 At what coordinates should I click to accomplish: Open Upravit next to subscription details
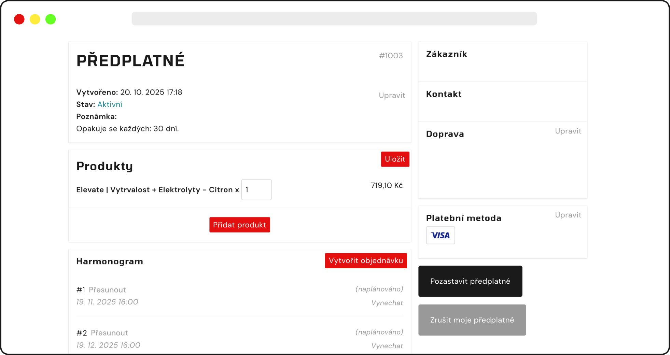pyautogui.click(x=392, y=96)
